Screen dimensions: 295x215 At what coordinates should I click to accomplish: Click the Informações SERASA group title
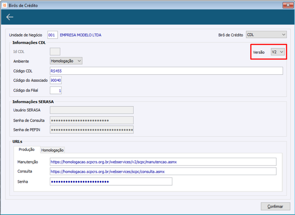pos(33,102)
